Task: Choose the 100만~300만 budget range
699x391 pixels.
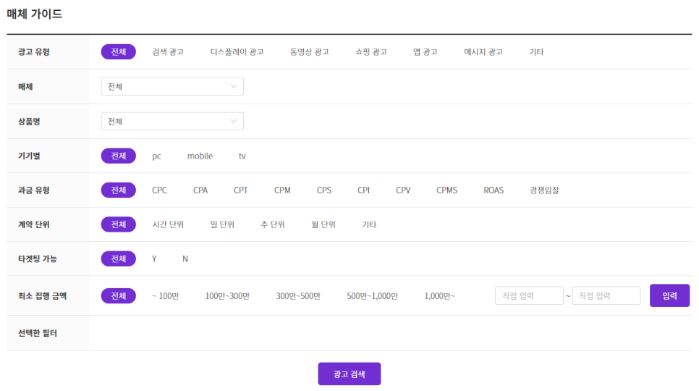Action: click(227, 296)
